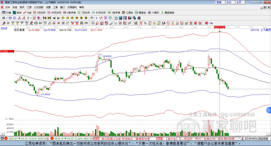
Task: Open the 赢家轮 tool
Action: click(141, 13)
